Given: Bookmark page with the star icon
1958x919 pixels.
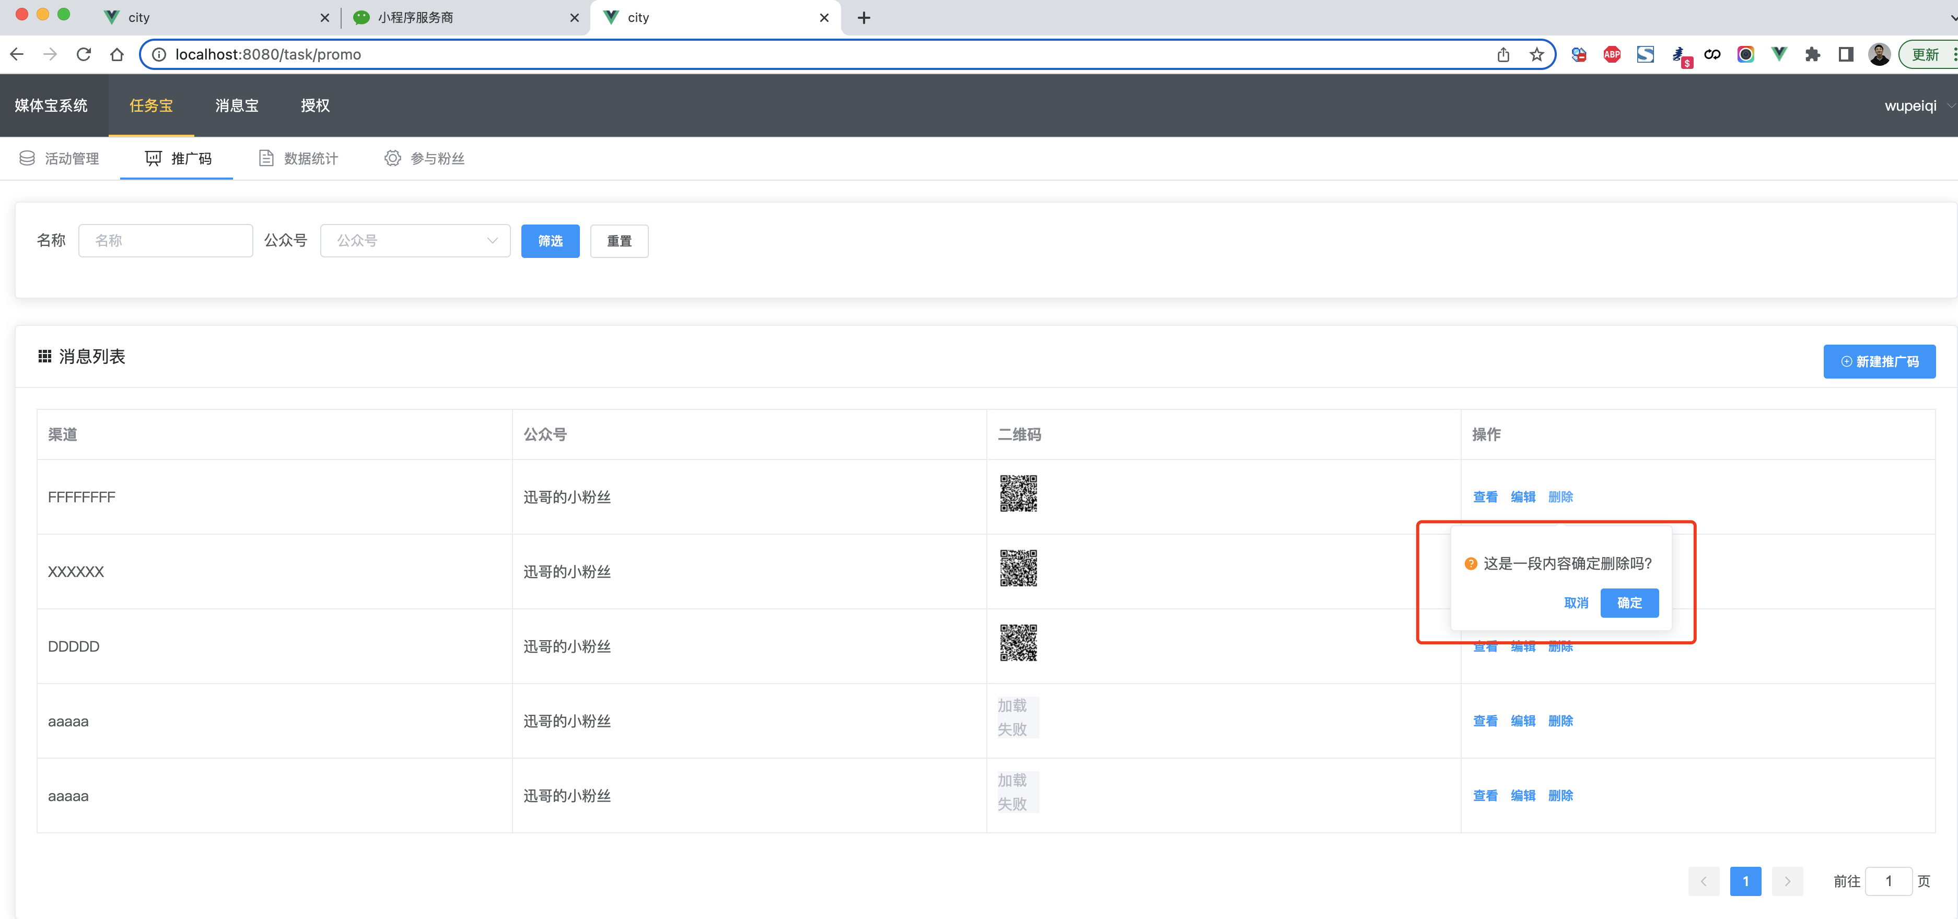Looking at the screenshot, I should click(1536, 54).
